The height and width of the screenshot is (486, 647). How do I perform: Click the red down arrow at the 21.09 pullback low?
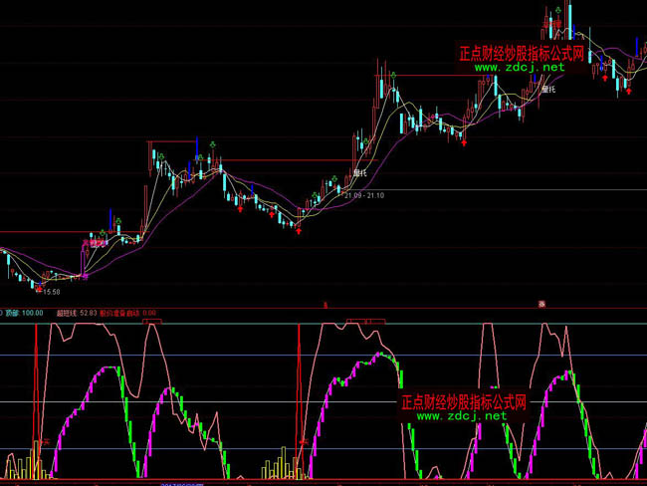tap(298, 229)
